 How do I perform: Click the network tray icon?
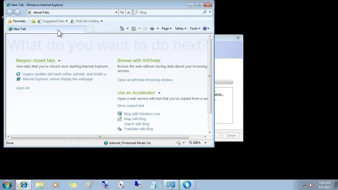pyautogui.click(x=305, y=185)
